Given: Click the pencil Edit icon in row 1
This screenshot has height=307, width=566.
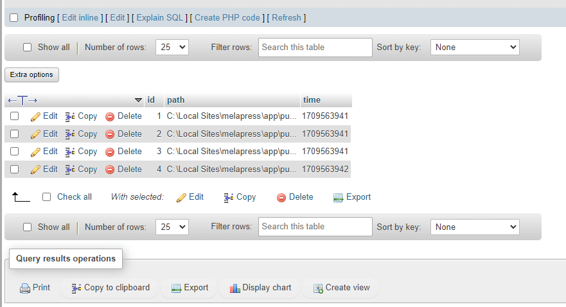Looking at the screenshot, I should point(35,116).
